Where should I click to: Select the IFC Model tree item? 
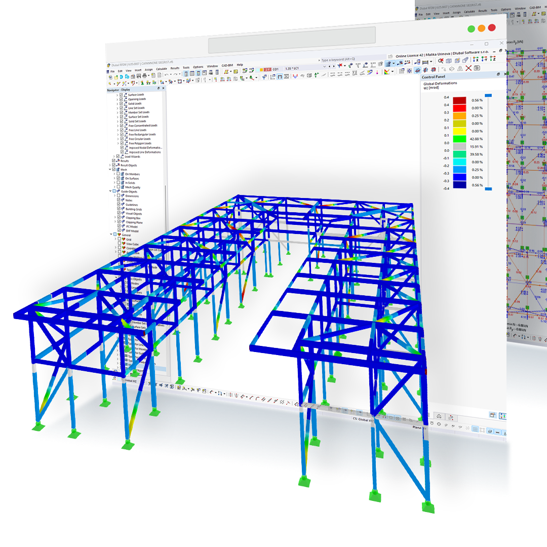click(x=132, y=226)
